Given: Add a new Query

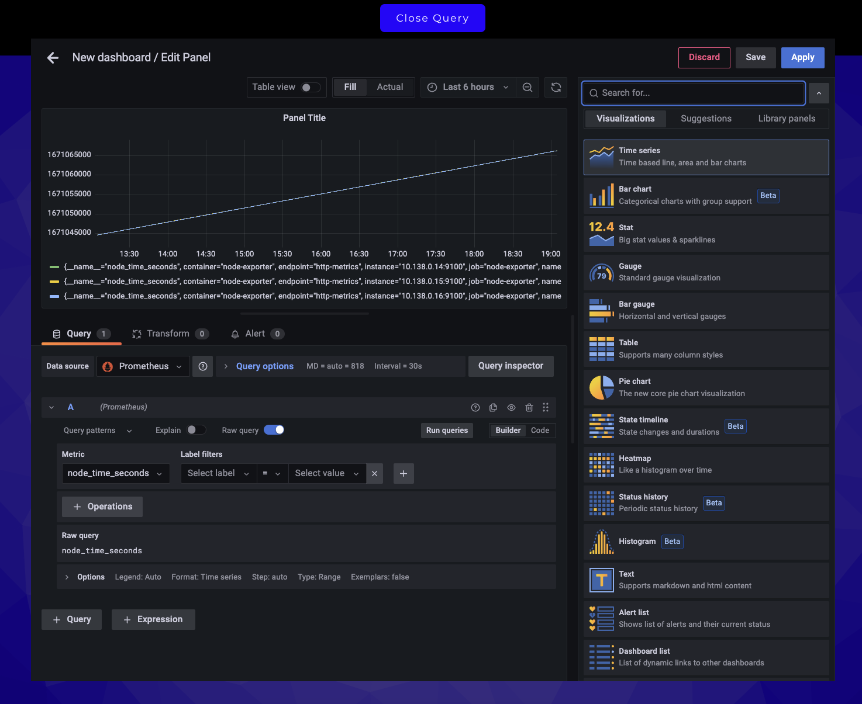Looking at the screenshot, I should click(71, 619).
